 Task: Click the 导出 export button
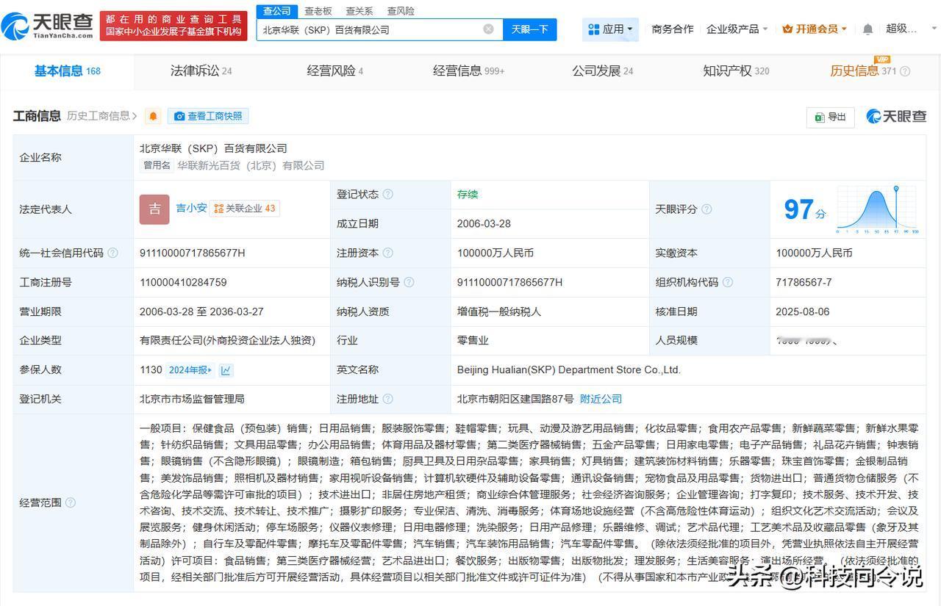[x=830, y=117]
